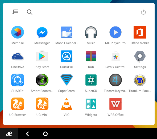Image resolution: width=157 pixels, height=139 pixels.
Task: Open SuperSU hash icon
Action: [91, 80]
